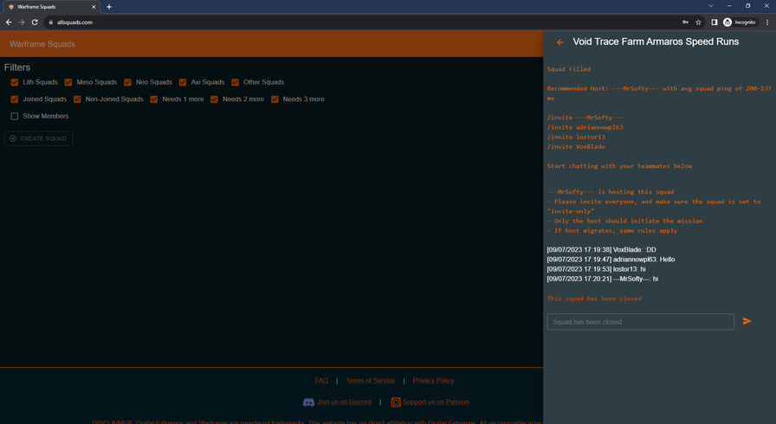Viewport: 776px width, 424px height.
Task: Toggle the Joined Squads checkbox
Action: [x=15, y=100]
